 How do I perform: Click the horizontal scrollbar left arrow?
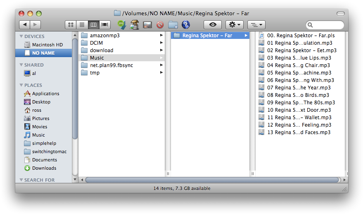coord(82,180)
